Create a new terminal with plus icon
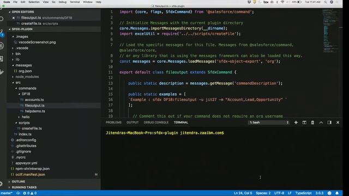 (x=296, y=122)
